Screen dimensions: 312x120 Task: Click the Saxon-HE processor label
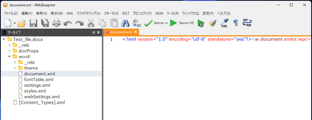pyautogui.click(x=187, y=23)
